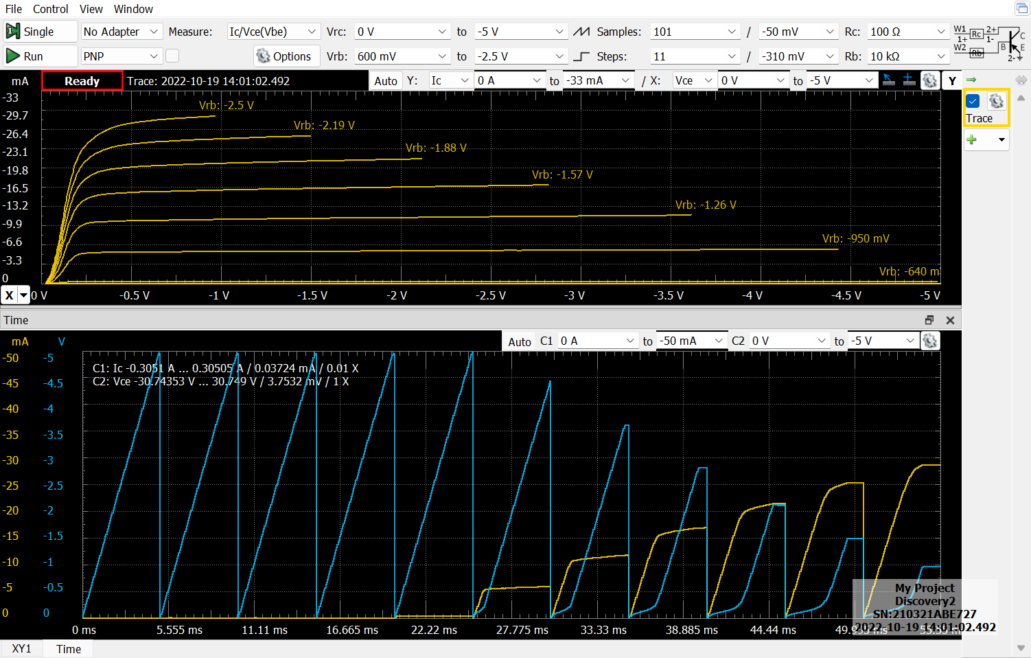Click the blue arrow quick-measure cursor icon
The image size is (1031, 658).
click(x=889, y=80)
